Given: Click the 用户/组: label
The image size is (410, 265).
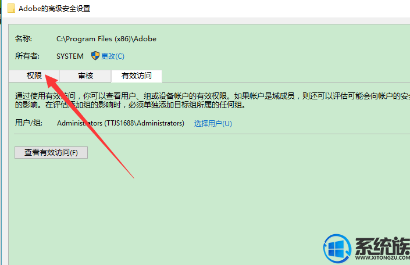Looking at the screenshot, I should [x=28, y=123].
